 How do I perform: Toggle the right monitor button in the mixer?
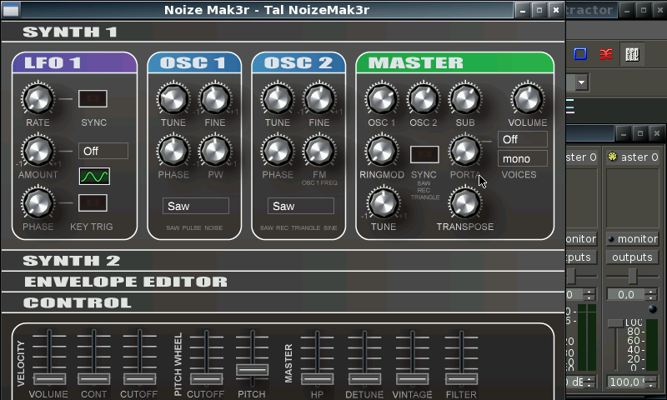point(632,239)
